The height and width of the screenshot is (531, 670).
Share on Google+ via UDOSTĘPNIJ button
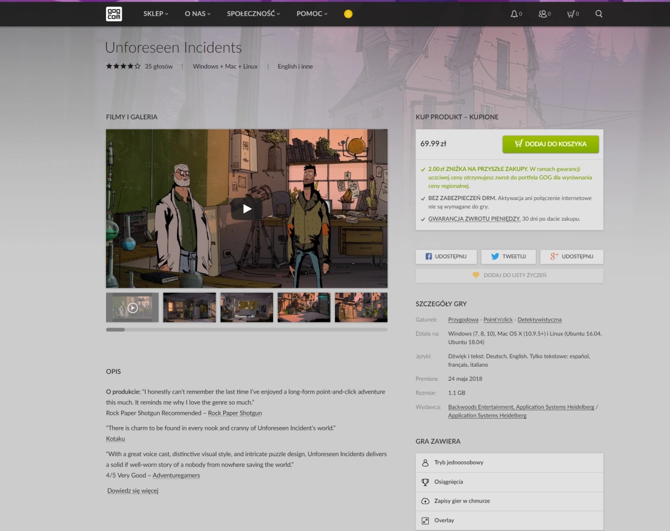[572, 257]
